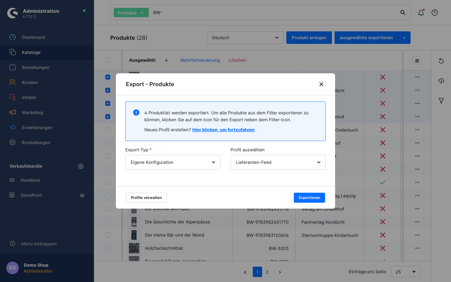Click the search magnifier icon
This screenshot has width=451, height=282.
tap(403, 13)
